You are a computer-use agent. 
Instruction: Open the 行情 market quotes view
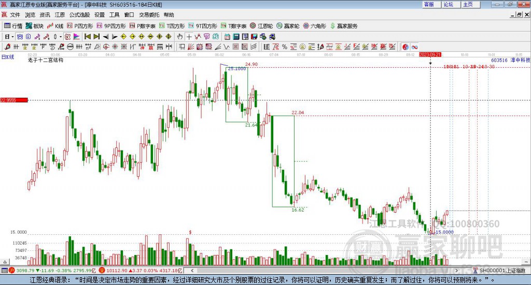click(13, 26)
